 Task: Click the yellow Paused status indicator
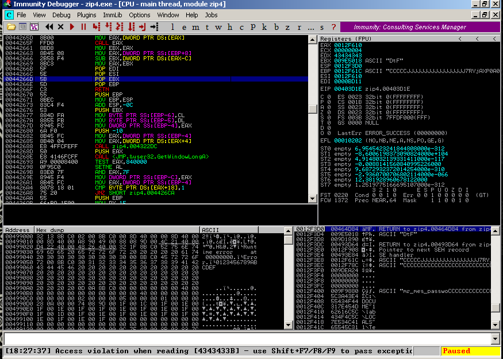pos(470,351)
